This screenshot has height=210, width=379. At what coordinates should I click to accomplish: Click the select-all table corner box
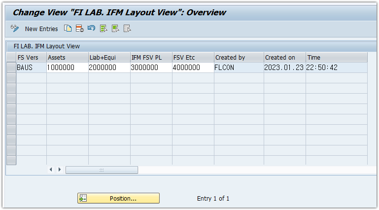tap(11, 57)
